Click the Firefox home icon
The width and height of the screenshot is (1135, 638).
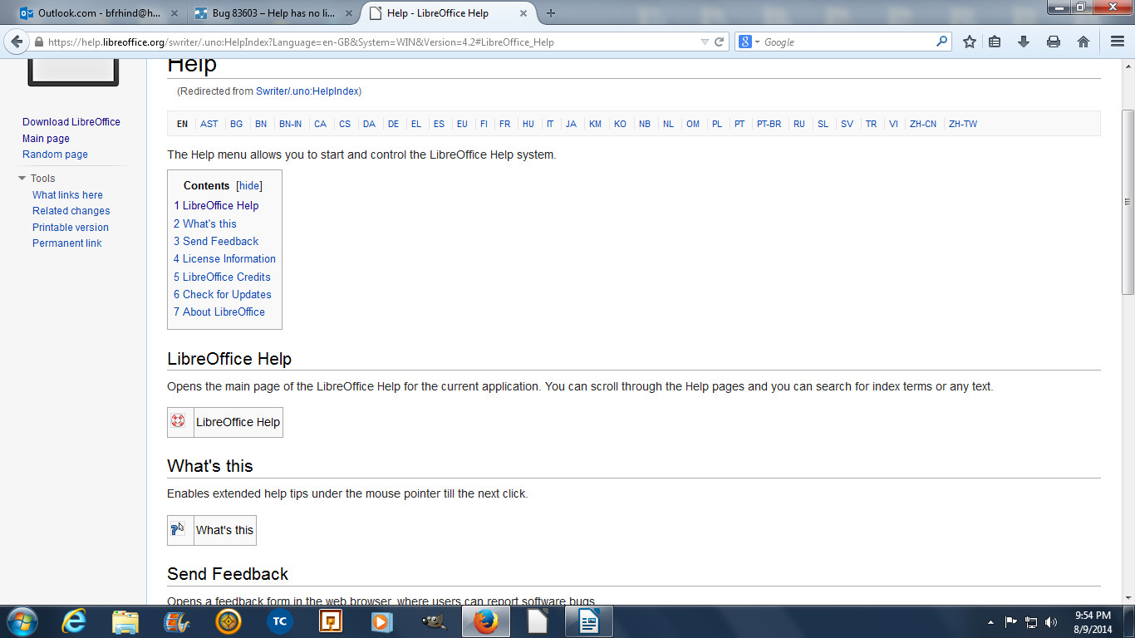pyautogui.click(x=1083, y=42)
